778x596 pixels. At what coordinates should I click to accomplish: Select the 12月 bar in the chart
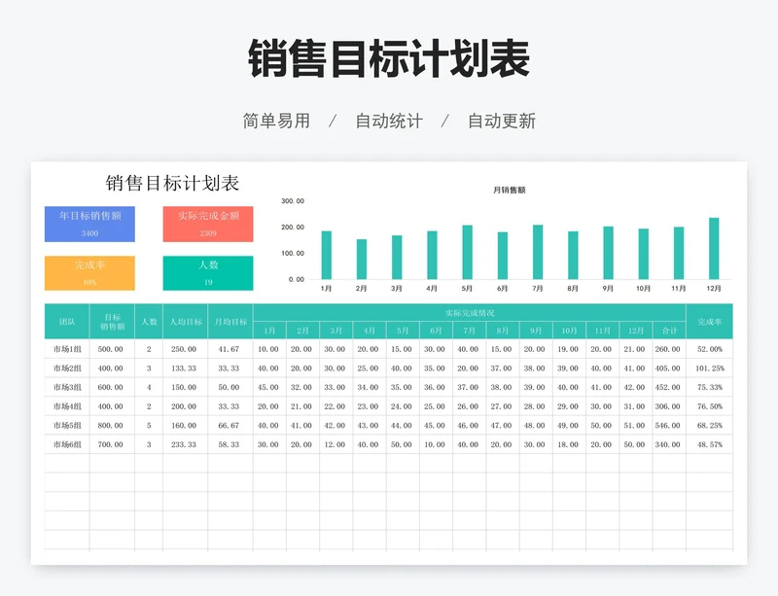point(714,249)
